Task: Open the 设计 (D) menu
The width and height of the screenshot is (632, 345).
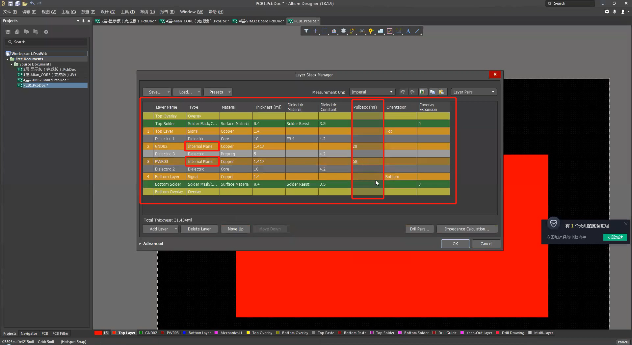Action: (108, 12)
